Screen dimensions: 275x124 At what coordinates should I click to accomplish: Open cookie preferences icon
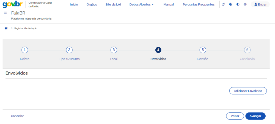(231, 4)
